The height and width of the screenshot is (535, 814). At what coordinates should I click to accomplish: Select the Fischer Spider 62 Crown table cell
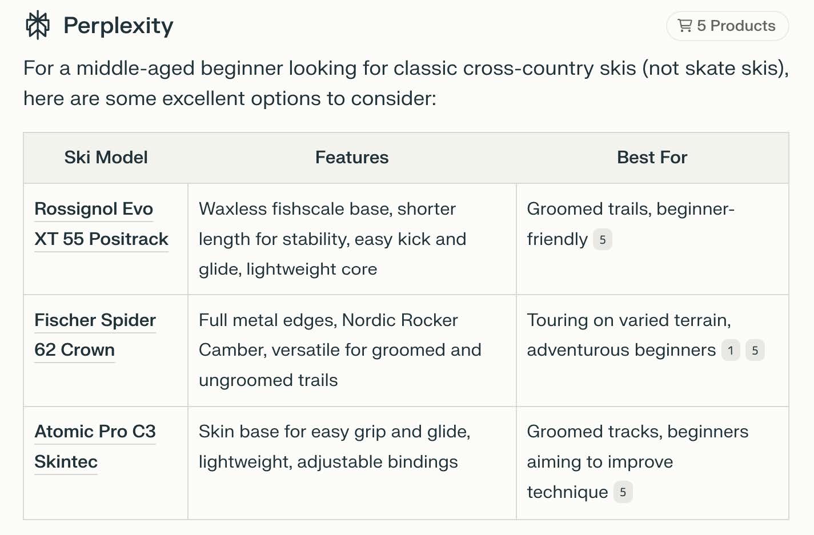point(105,351)
